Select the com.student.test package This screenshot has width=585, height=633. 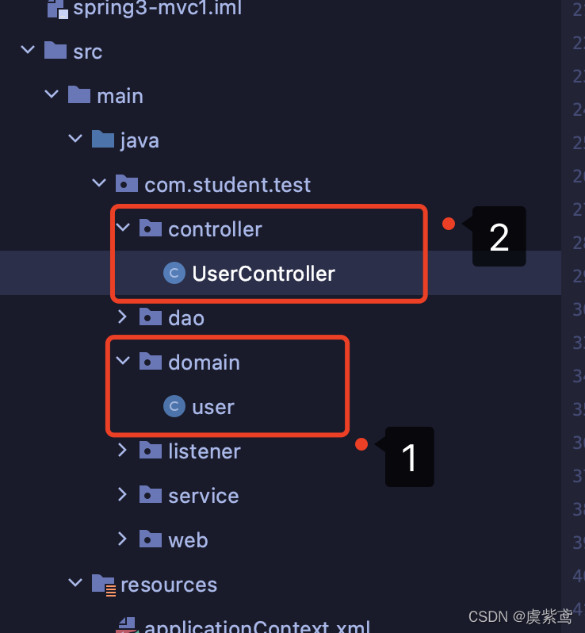227,185
